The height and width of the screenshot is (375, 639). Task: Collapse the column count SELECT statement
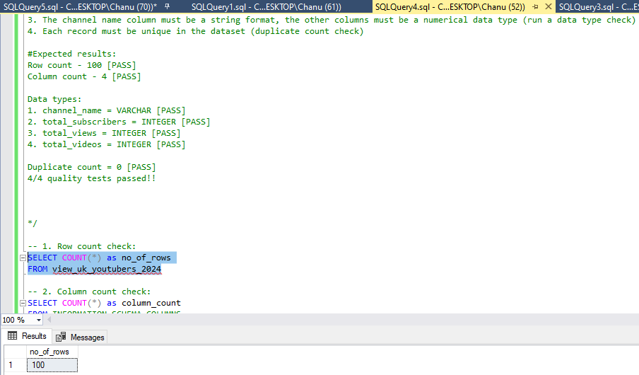tap(23, 303)
